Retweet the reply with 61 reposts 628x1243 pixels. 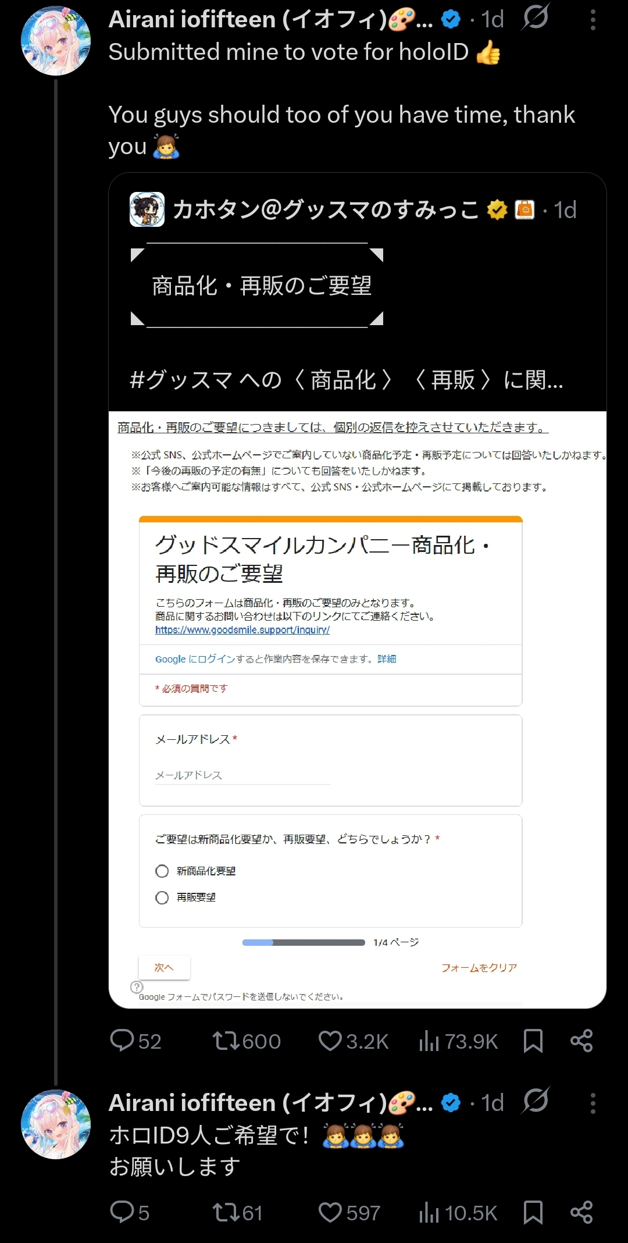point(237,1213)
